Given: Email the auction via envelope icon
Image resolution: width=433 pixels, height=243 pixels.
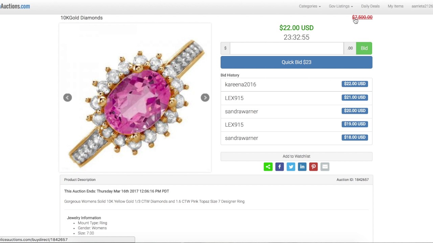Looking at the screenshot, I should click(325, 167).
